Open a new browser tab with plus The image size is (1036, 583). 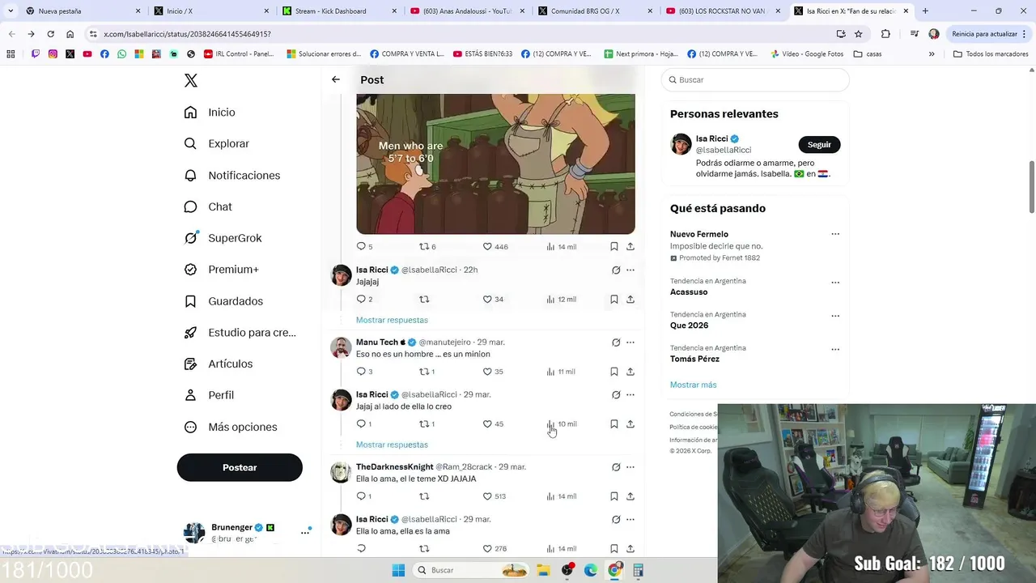925,11
